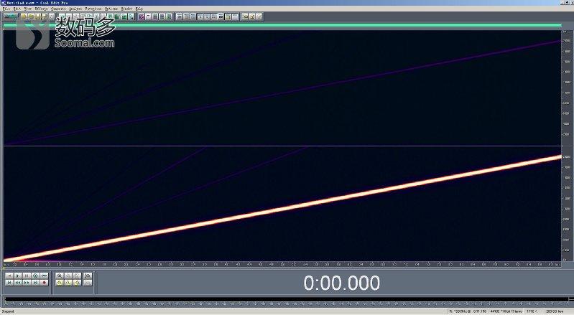Viewport: 574px width, 315px height.
Task: Pause playback in the transport panel
Action: pyautogui.click(x=27, y=276)
